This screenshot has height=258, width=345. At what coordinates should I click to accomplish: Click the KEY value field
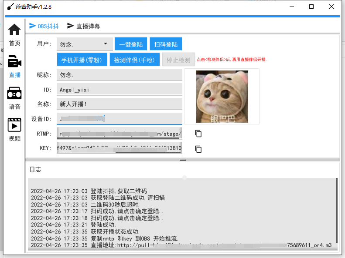point(120,148)
